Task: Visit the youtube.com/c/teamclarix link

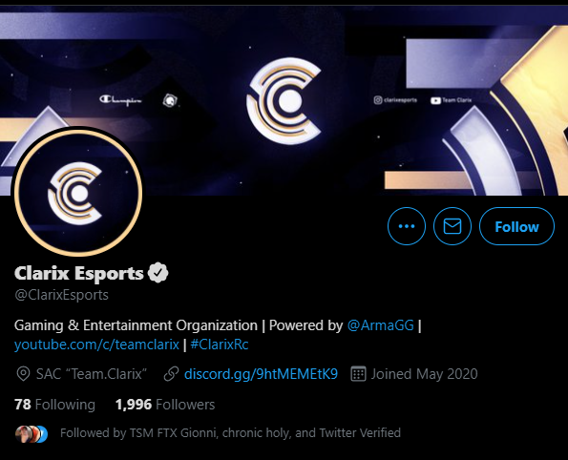Action: pos(96,345)
